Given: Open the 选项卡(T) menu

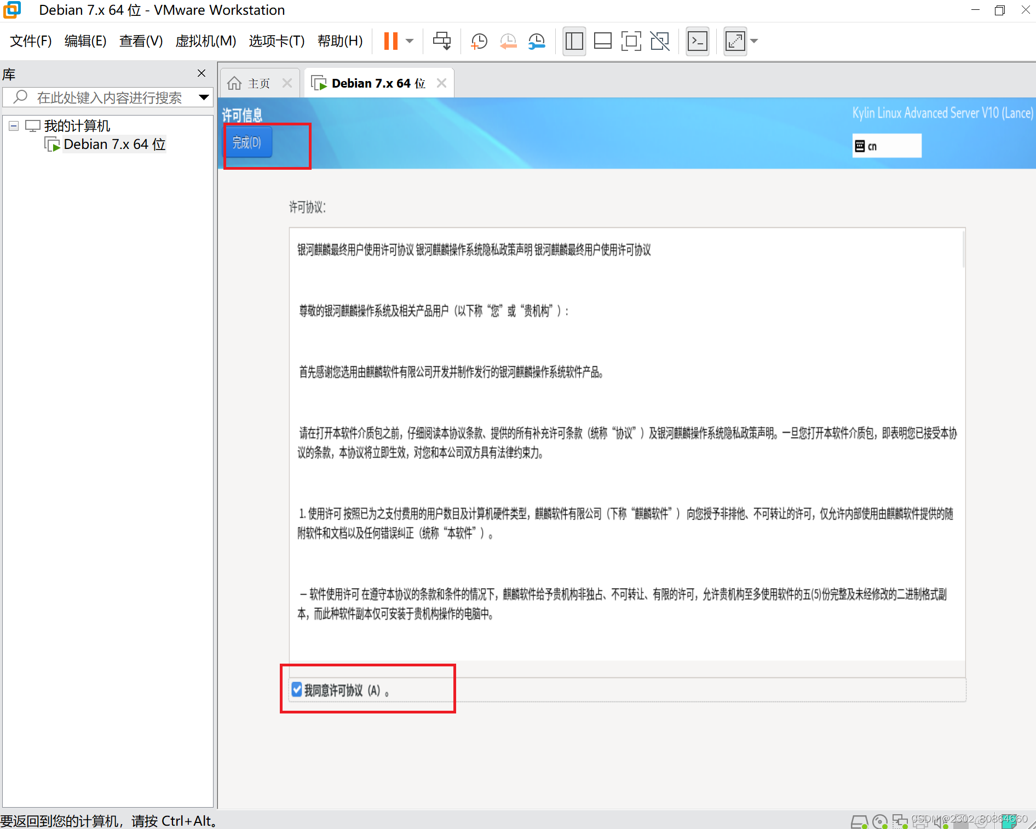Looking at the screenshot, I should pos(277,41).
